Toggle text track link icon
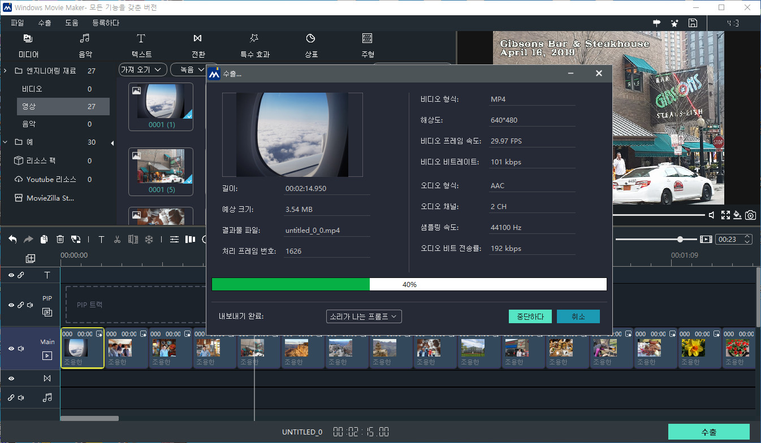The height and width of the screenshot is (443, 761). pyautogui.click(x=21, y=275)
